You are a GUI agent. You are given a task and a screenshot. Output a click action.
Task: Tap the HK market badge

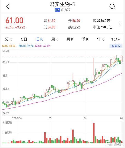click(57, 10)
